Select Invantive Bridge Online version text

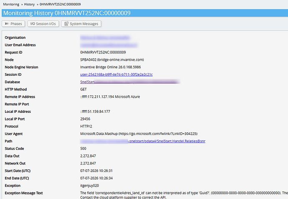pos(111,67)
